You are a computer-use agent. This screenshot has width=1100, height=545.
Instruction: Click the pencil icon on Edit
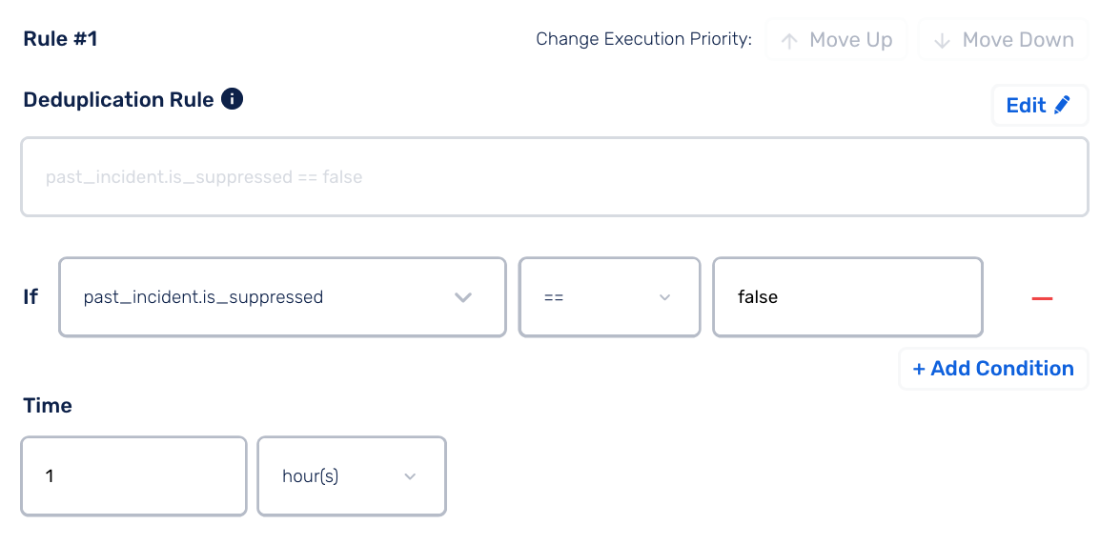pos(1063,105)
